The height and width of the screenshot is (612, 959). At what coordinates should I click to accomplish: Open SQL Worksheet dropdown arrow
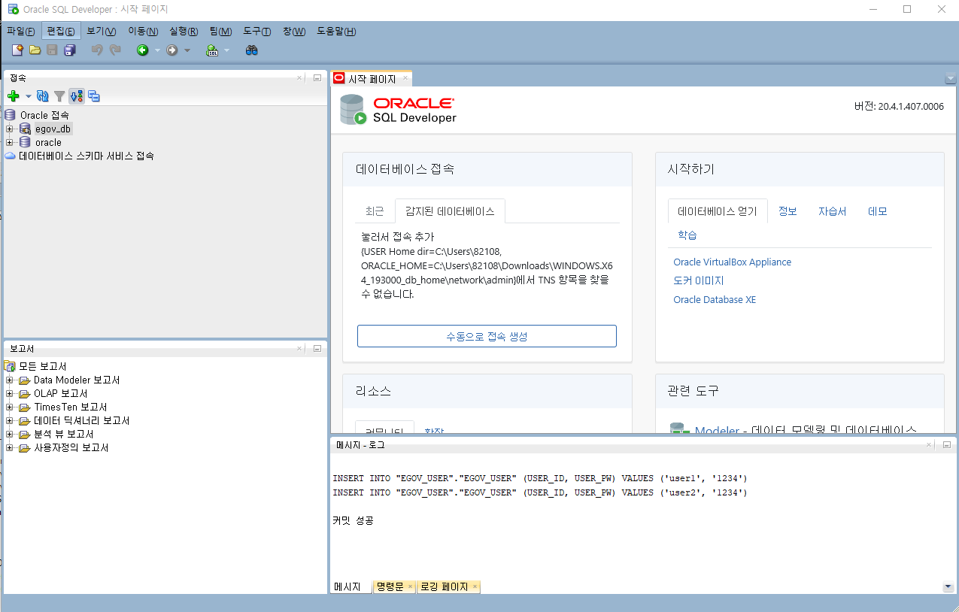[226, 51]
